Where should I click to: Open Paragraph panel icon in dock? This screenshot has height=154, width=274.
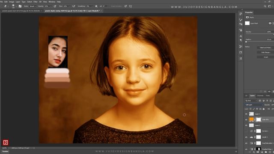tap(241, 40)
